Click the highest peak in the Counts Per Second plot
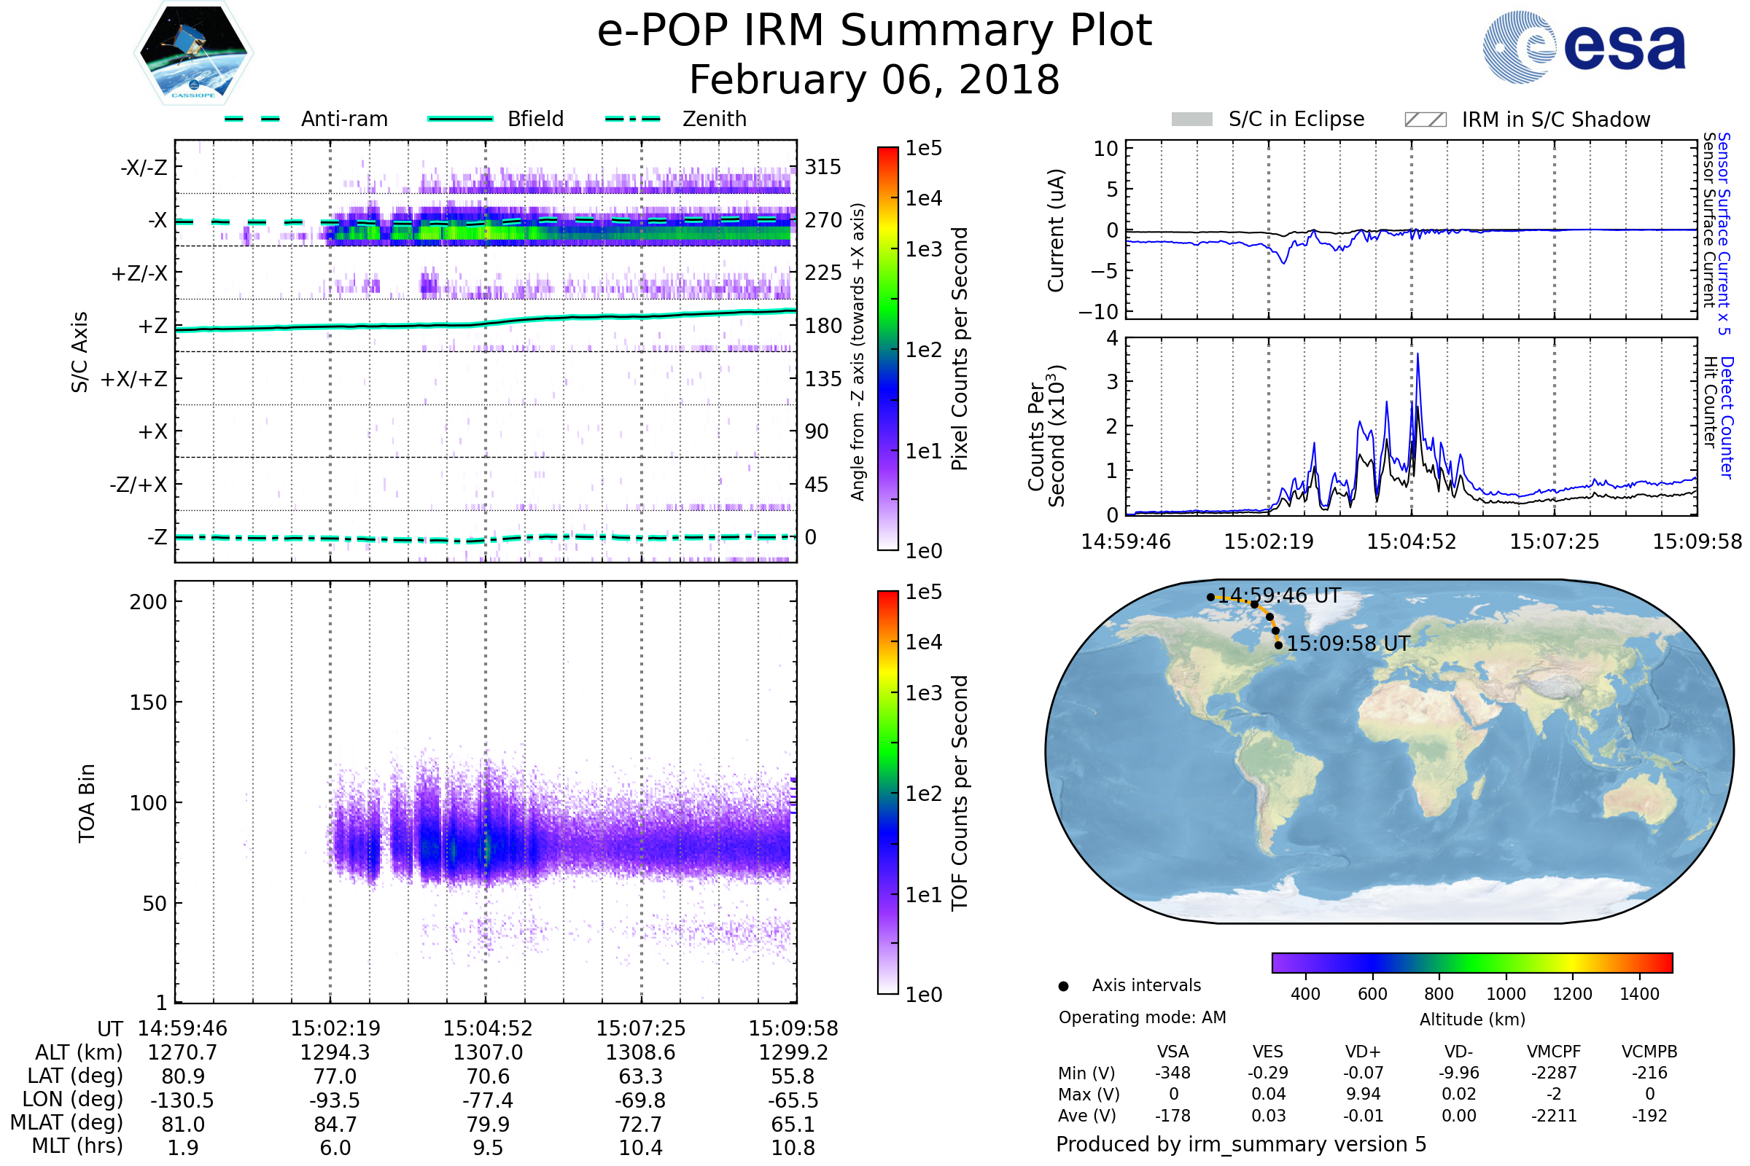 coord(1417,356)
